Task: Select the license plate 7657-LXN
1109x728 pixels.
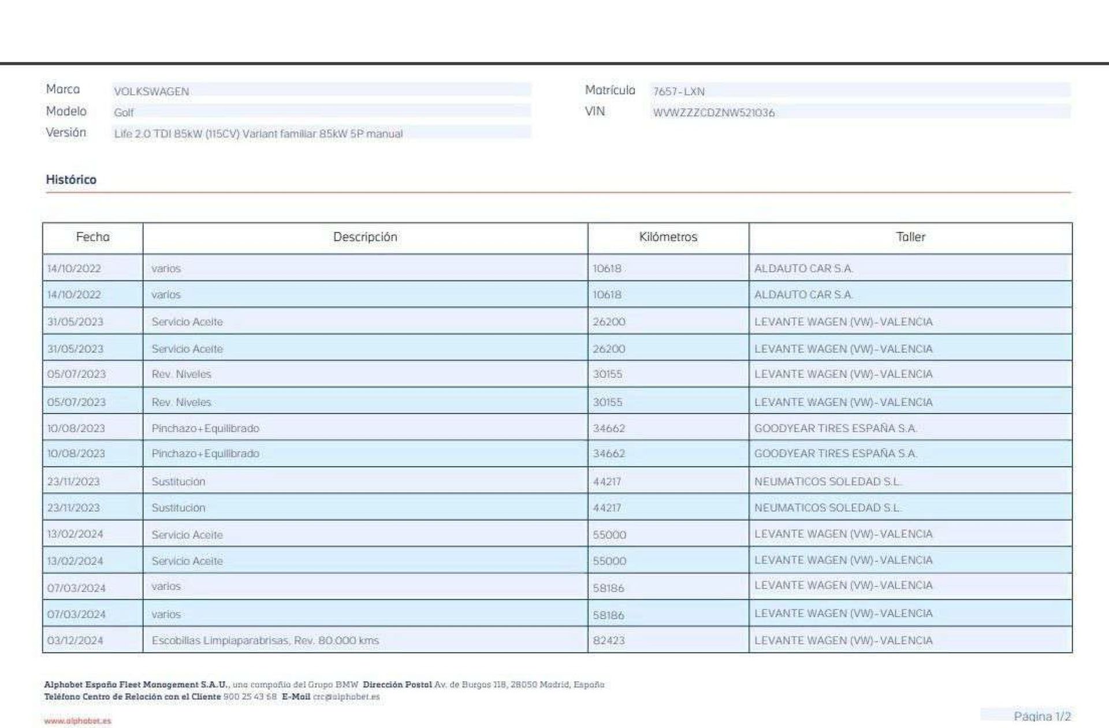Action: coord(679,91)
